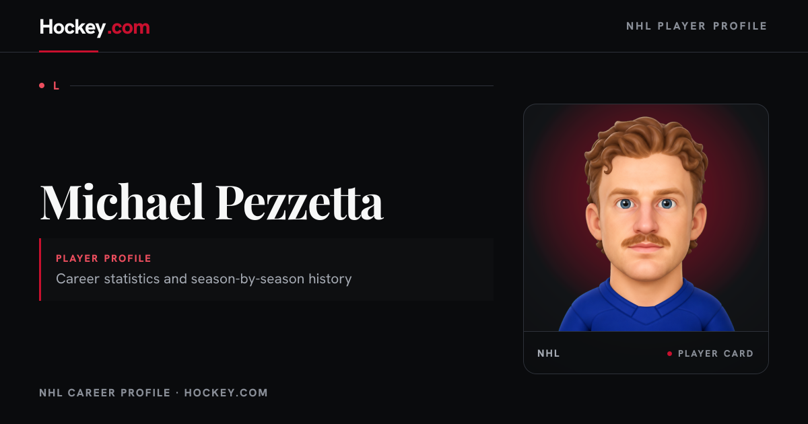The height and width of the screenshot is (424, 808).
Task: Select the NHL PLAYER PROFILE header label
Action: coord(697,26)
